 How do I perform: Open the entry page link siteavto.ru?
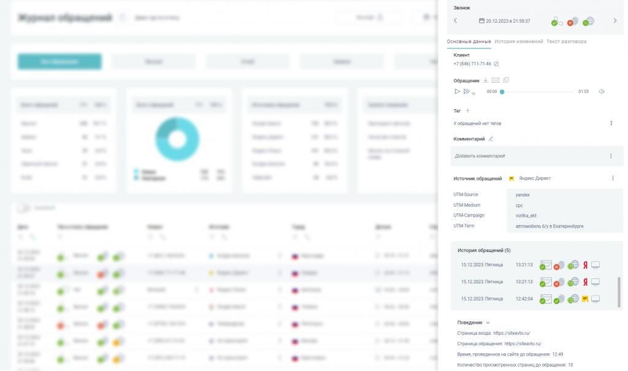511,333
